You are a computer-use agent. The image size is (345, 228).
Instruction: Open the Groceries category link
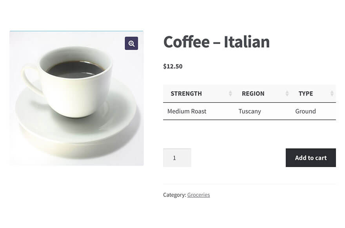coord(198,195)
